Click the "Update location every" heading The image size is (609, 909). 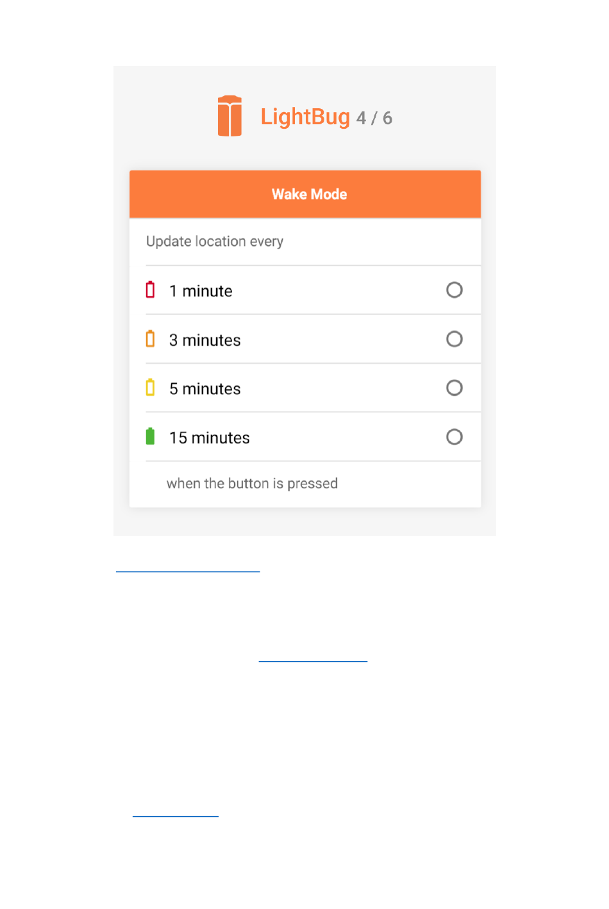215,242
